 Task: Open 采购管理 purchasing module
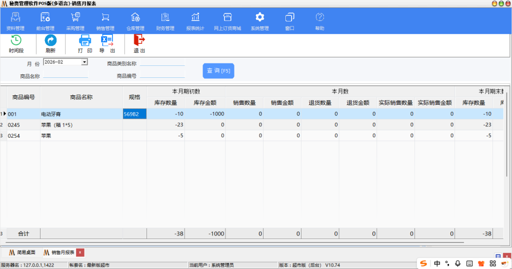(75, 22)
